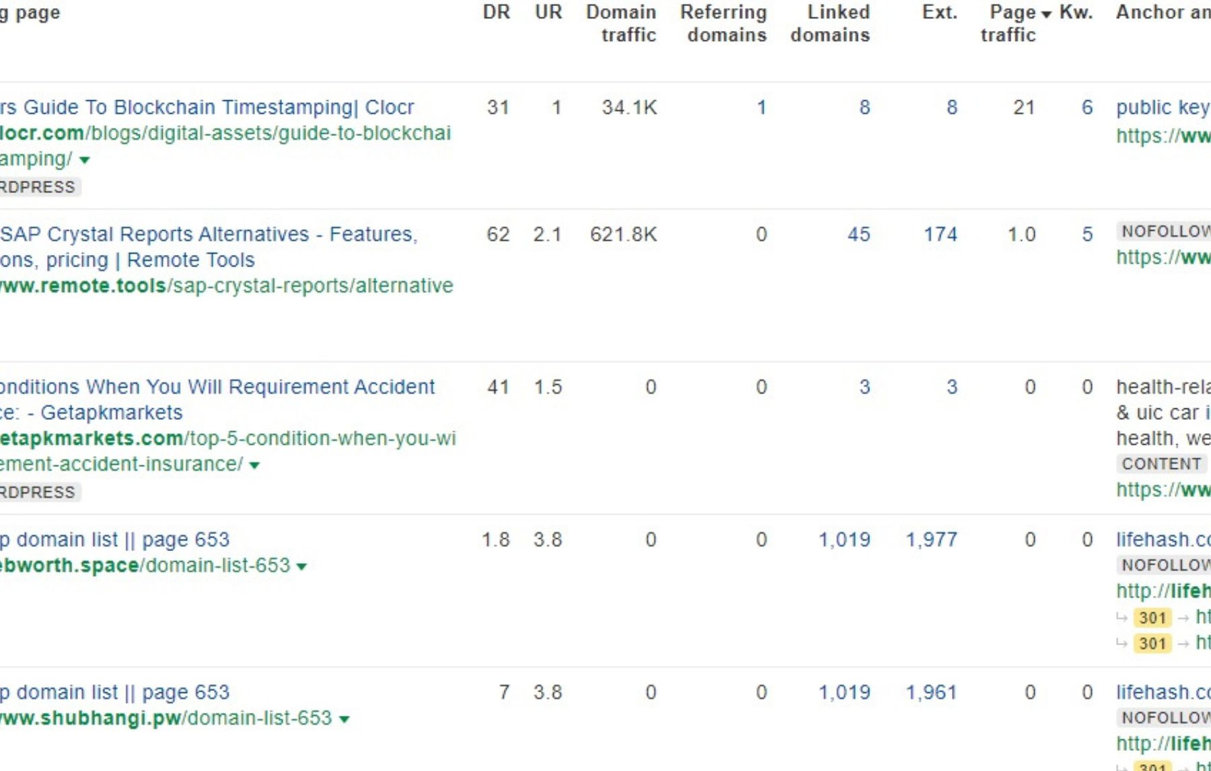
Task: Open the shubhangi.pw domain-list-653 URL
Action: [166, 718]
